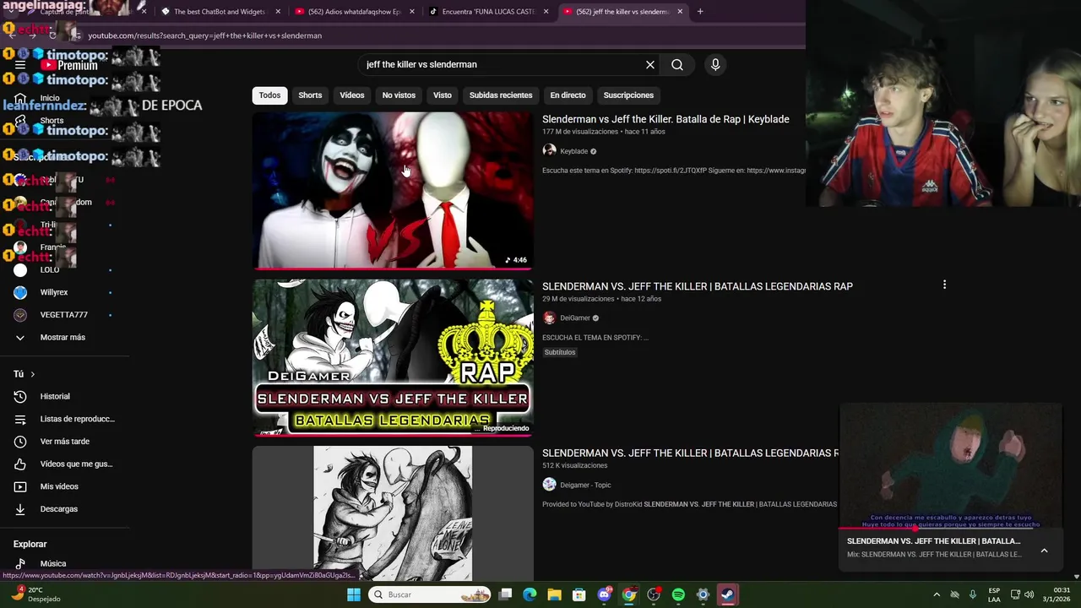
Task: Open second result title SLENDERMAN VS. JEFF THE KILLER
Action: pyautogui.click(x=698, y=286)
